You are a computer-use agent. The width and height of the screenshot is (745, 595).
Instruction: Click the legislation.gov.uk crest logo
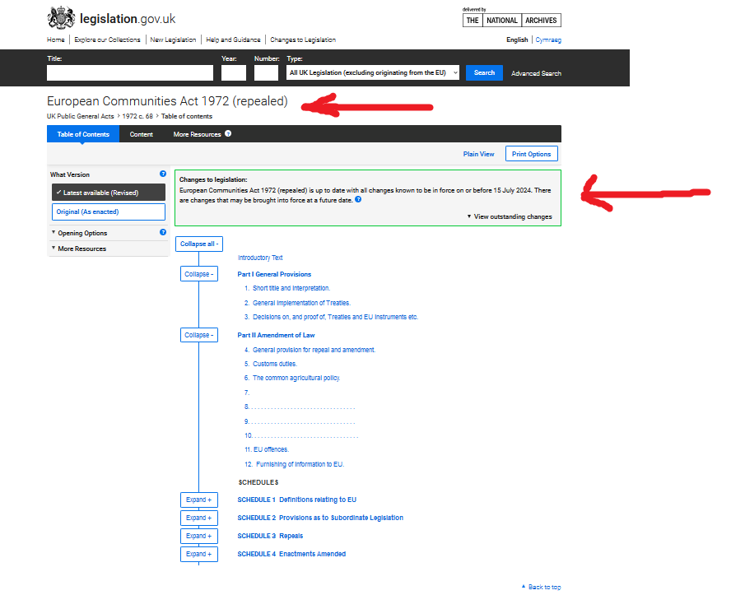pyautogui.click(x=61, y=18)
